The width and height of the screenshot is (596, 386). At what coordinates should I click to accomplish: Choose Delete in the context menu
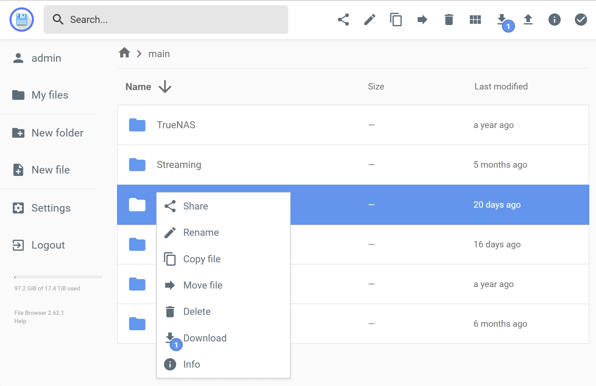tap(197, 311)
